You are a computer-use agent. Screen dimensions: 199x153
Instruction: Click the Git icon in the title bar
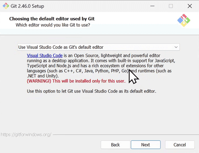point(6,6)
